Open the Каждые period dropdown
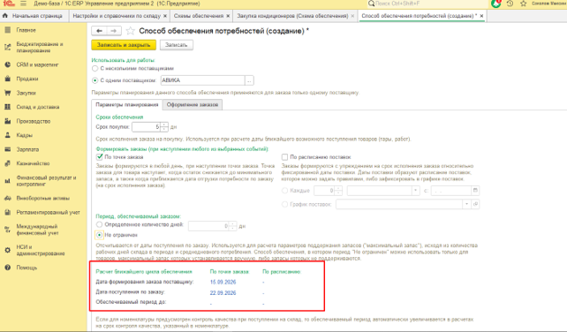 click(415, 191)
